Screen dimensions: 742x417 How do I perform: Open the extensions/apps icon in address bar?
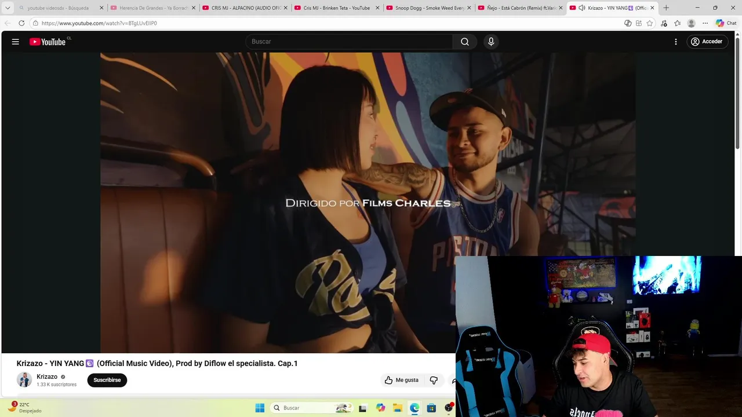tap(639, 23)
